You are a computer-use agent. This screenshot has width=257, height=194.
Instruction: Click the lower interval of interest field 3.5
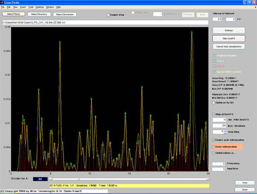217,19
